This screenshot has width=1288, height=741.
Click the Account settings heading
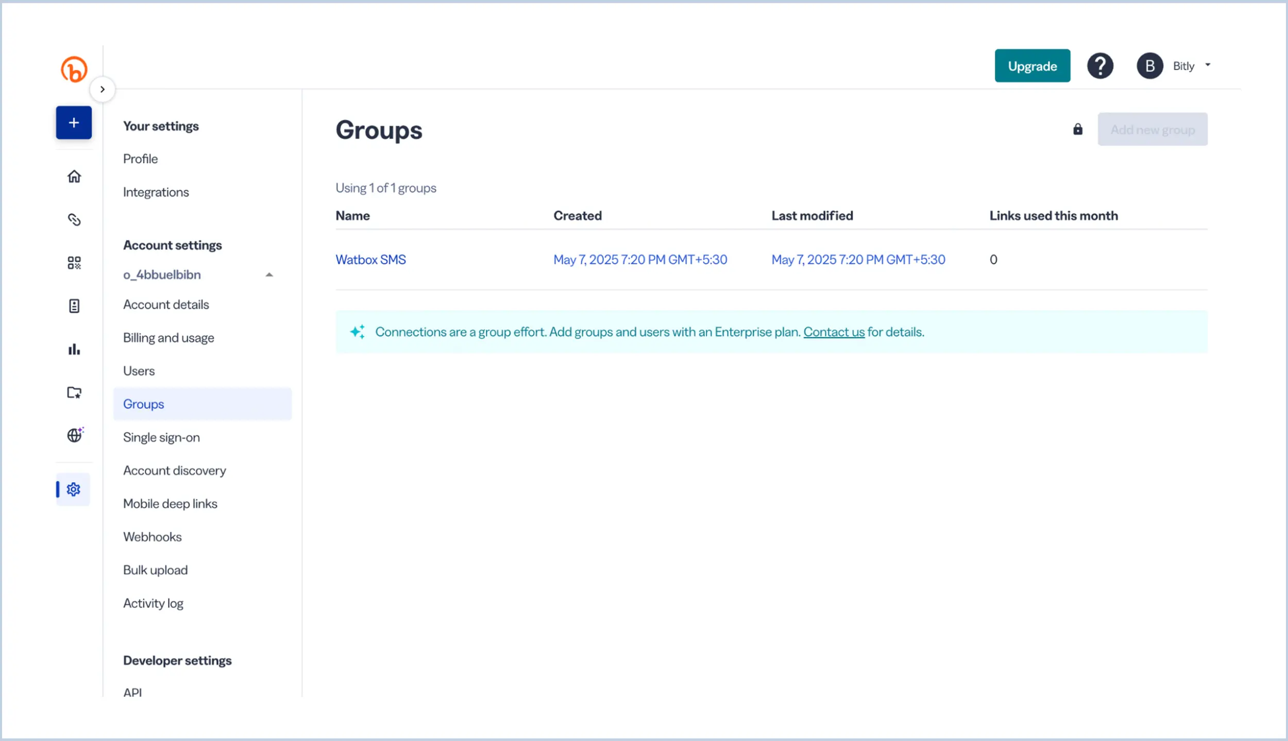[172, 245]
